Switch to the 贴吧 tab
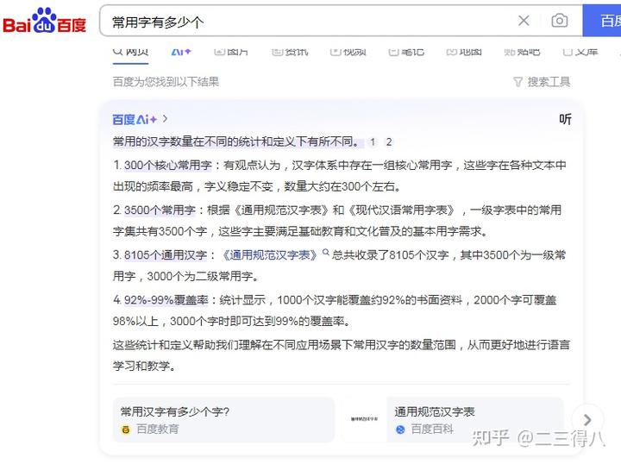 coord(522,52)
